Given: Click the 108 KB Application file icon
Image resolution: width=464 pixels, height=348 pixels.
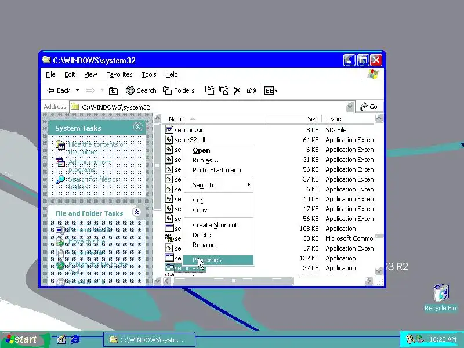Looking at the screenshot, I should click(169, 229).
